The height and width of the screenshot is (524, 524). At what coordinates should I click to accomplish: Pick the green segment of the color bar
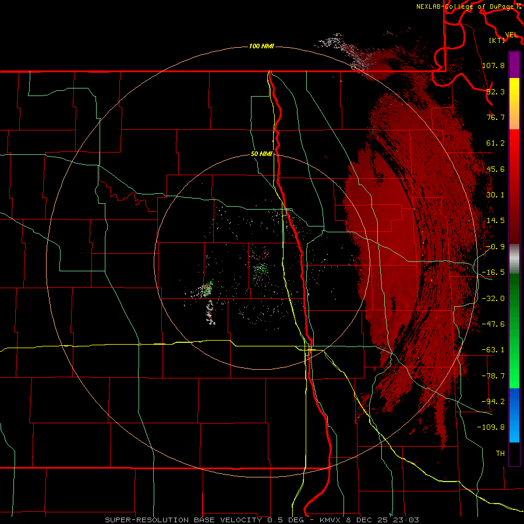pos(514,331)
